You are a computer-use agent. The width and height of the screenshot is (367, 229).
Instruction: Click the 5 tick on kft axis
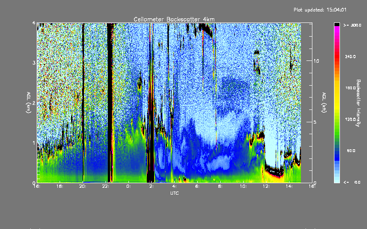315,122
